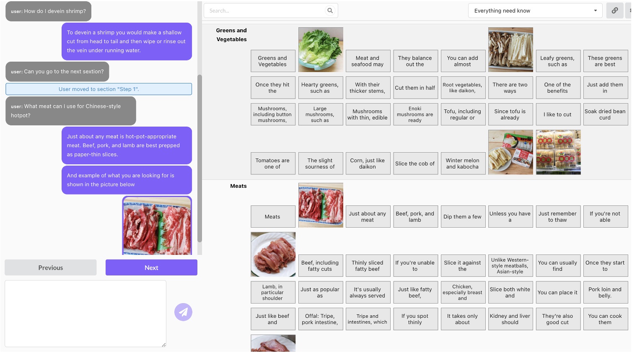Select the 'Greens and Vegetables' section heading
The image size is (632, 353).
(231, 35)
